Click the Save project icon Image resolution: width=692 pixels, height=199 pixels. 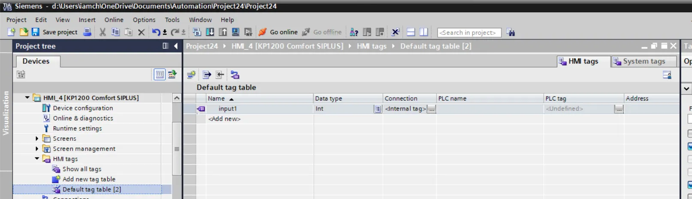coord(36,32)
